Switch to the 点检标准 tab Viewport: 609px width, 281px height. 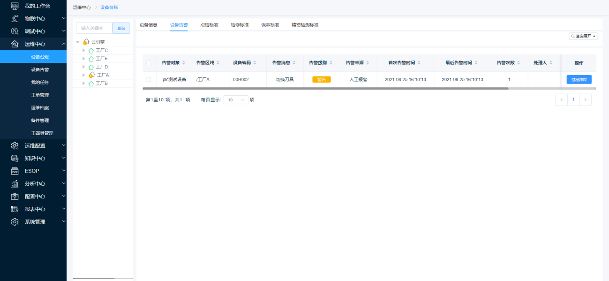pos(209,25)
